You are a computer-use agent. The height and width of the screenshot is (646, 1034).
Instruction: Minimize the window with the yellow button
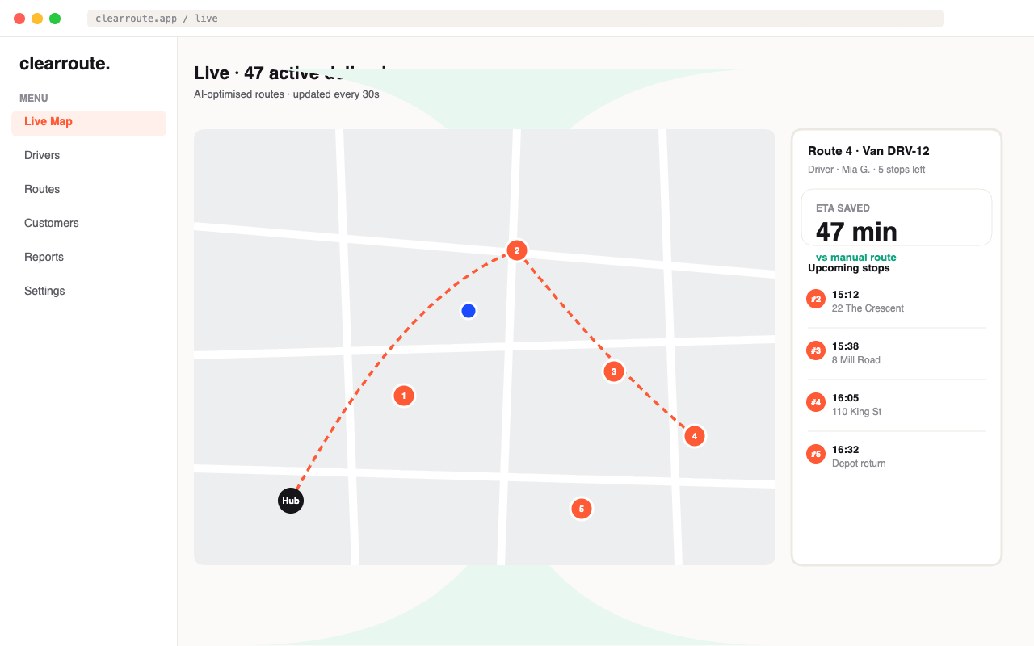[x=37, y=19]
